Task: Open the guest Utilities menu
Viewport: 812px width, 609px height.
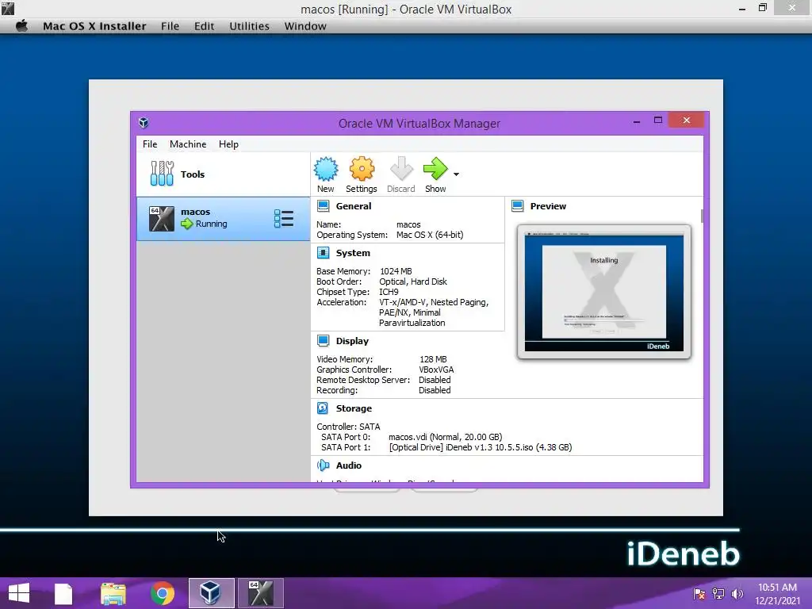Action: [x=249, y=26]
